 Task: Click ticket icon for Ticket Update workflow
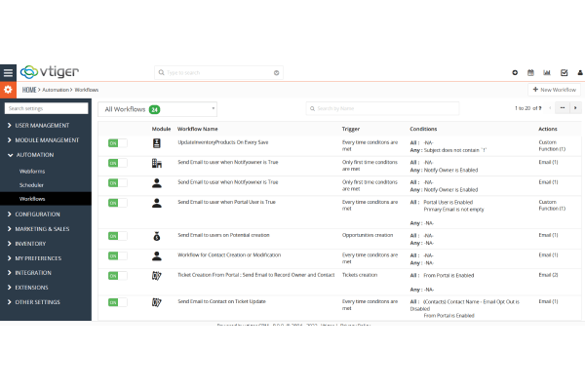(x=157, y=302)
